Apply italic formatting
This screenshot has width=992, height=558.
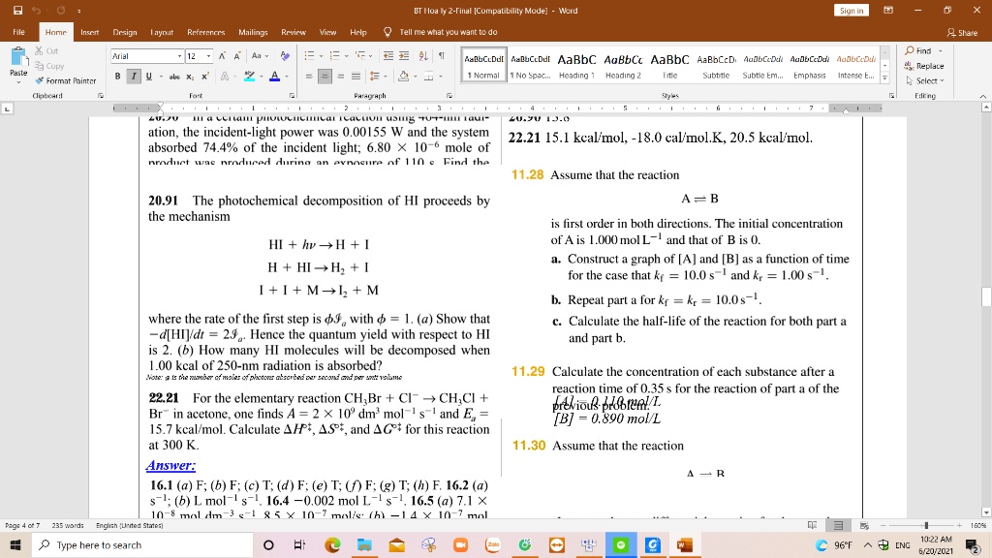click(134, 76)
